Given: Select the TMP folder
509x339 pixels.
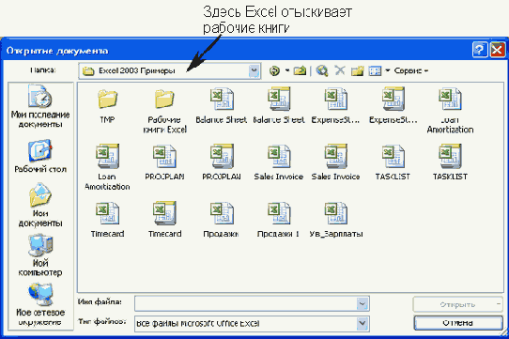Looking at the screenshot, I should click(x=107, y=106).
